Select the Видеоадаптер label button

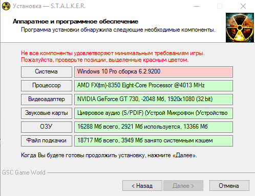click(47, 100)
